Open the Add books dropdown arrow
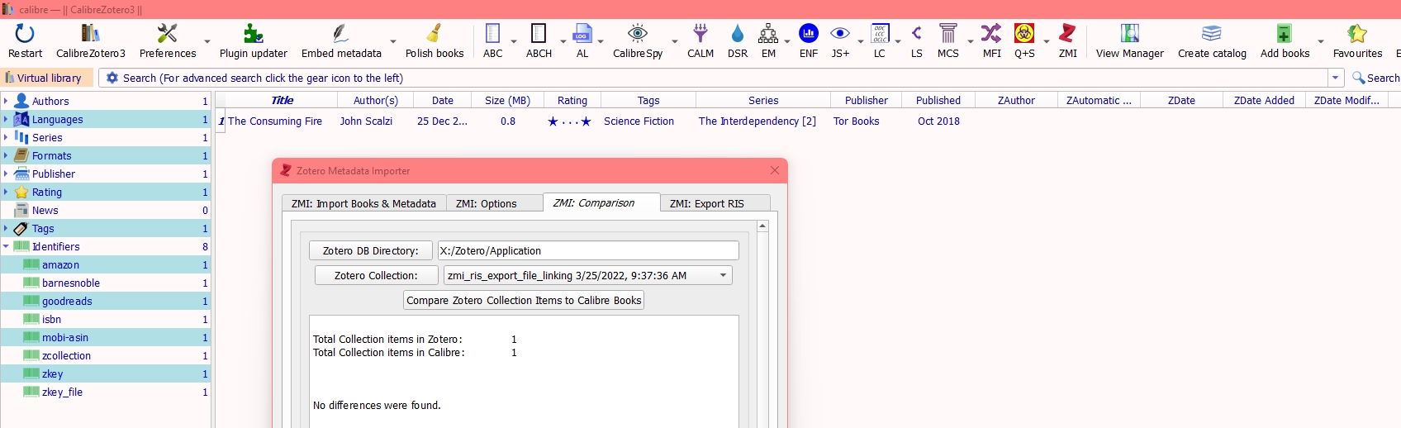The height and width of the screenshot is (428, 1401). [x=1321, y=41]
